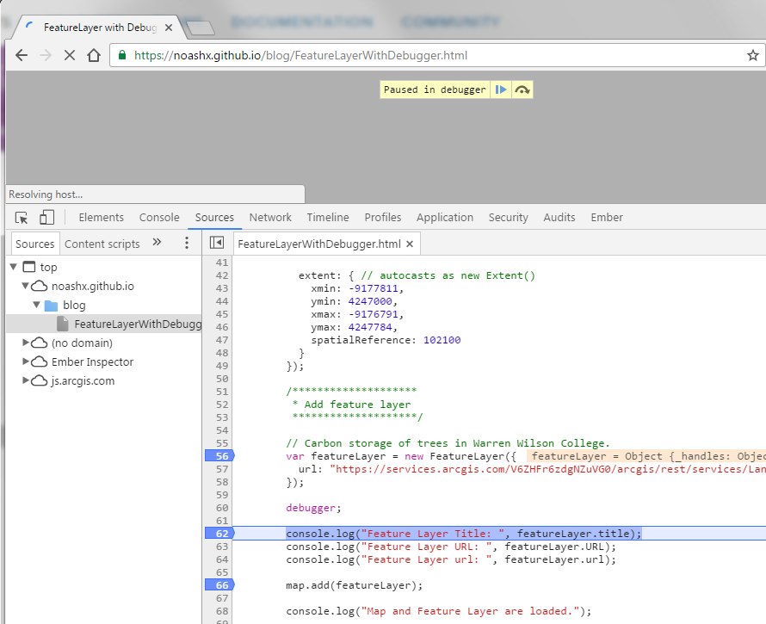Image resolution: width=766 pixels, height=624 pixels.
Task: Switch to the Security panel
Action: click(x=508, y=218)
